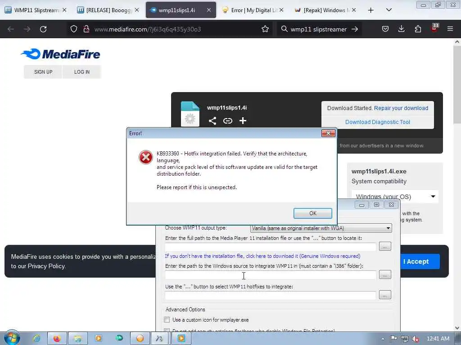The height and width of the screenshot is (345, 461).
Task: Open the Windows Start menu
Action: click(x=12, y=338)
